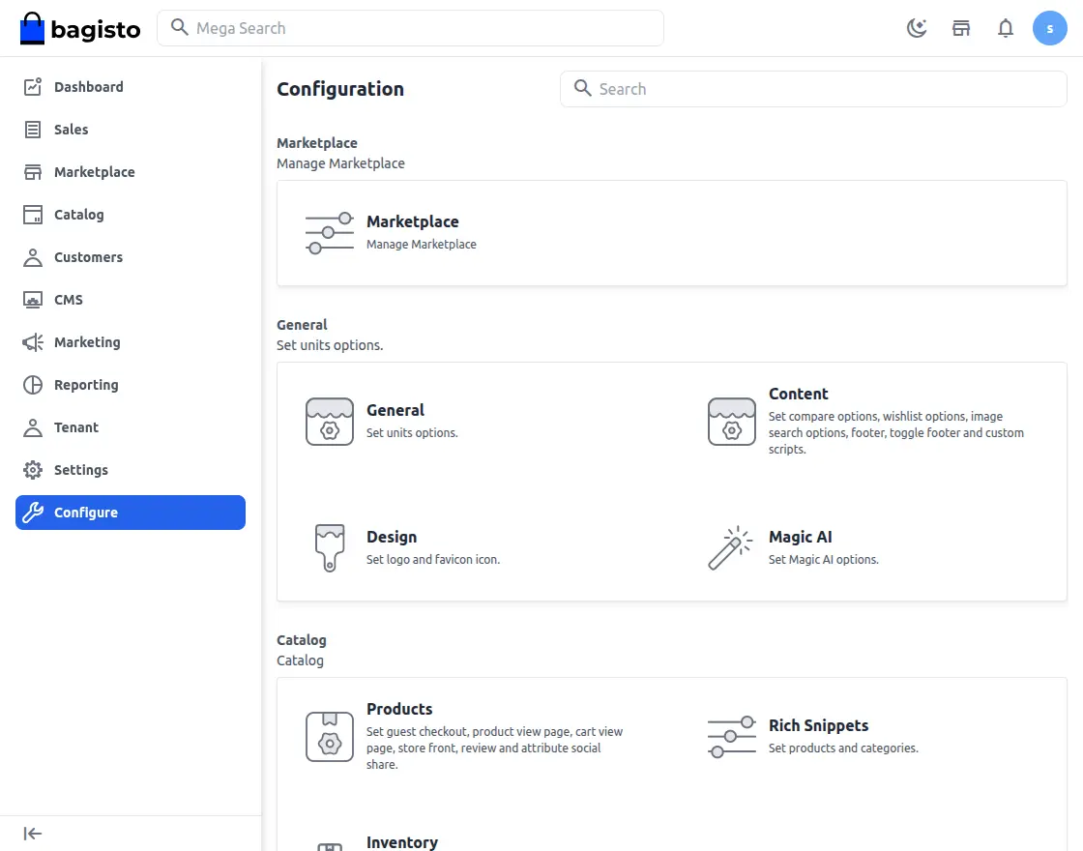Open the storefront shop icon

point(960,28)
